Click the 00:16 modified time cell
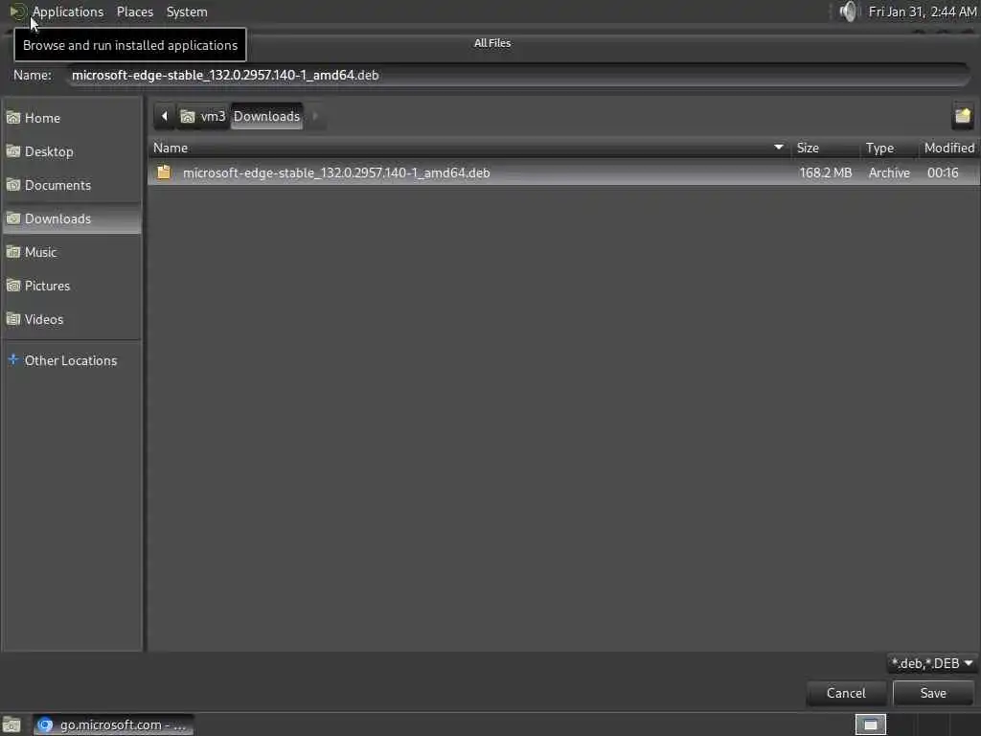The height and width of the screenshot is (736, 981). [943, 172]
